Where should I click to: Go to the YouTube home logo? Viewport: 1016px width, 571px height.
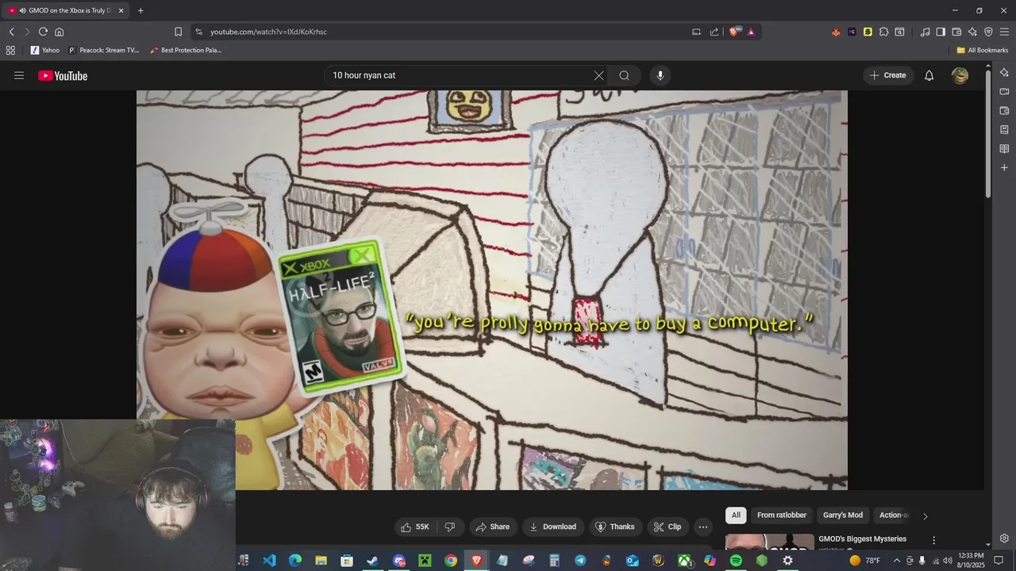pyautogui.click(x=63, y=75)
